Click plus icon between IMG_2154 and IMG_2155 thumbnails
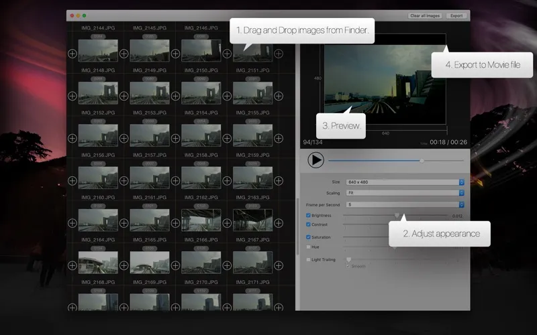The width and height of the screenshot is (537, 335). click(227, 139)
